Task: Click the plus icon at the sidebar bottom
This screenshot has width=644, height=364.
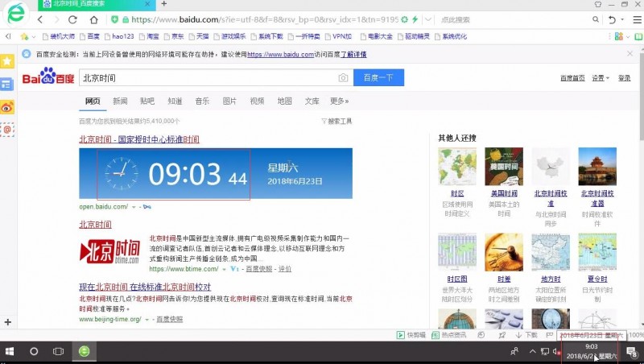Action: pos(8,322)
